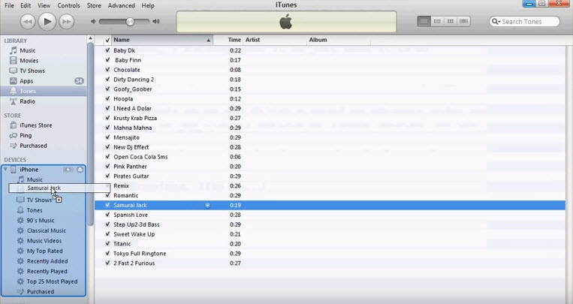Uncheck the Samurai Jack tone
573x304 pixels.
(107, 205)
